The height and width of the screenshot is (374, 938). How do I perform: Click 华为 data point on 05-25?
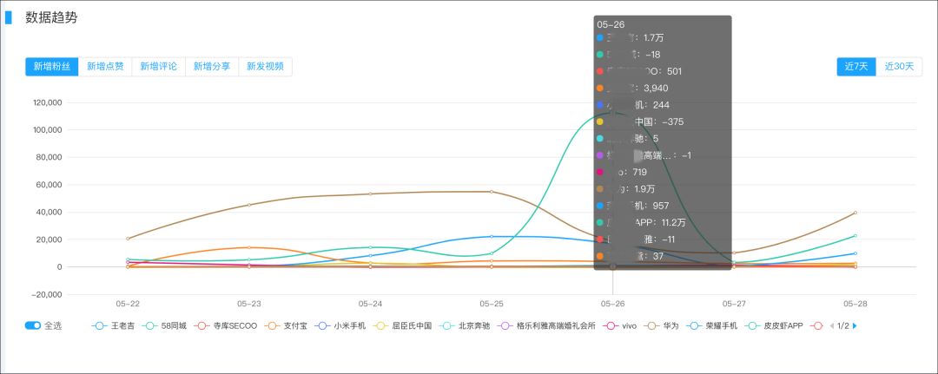[492, 192]
